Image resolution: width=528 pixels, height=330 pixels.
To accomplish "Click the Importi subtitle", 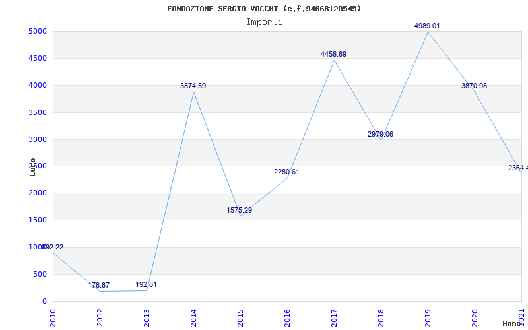I will pyautogui.click(x=264, y=22).
